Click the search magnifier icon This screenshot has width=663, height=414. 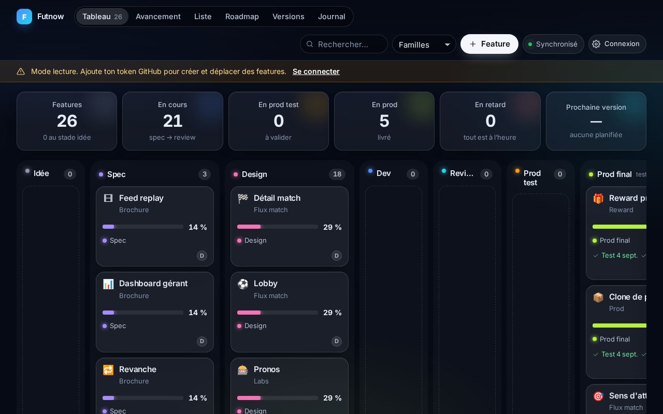pos(310,44)
